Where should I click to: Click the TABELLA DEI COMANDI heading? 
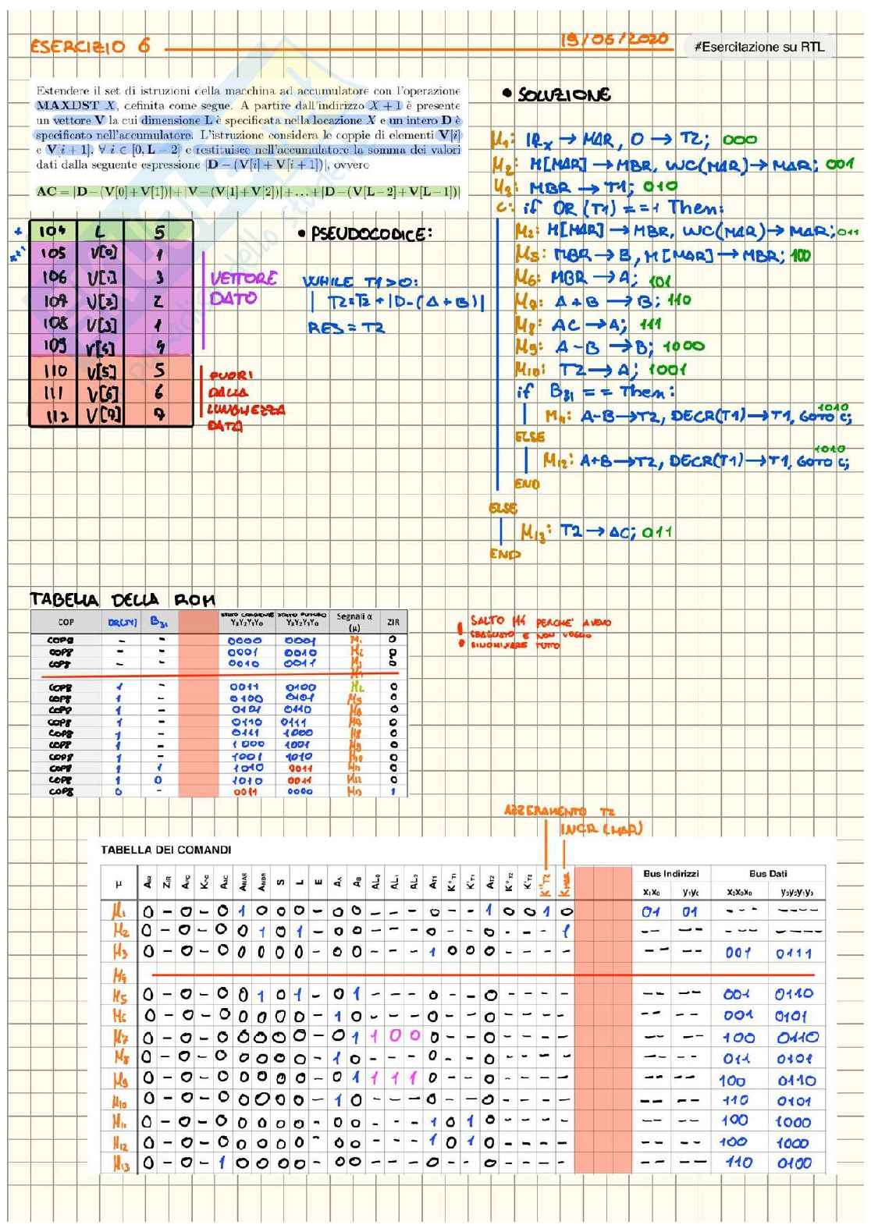point(165,850)
